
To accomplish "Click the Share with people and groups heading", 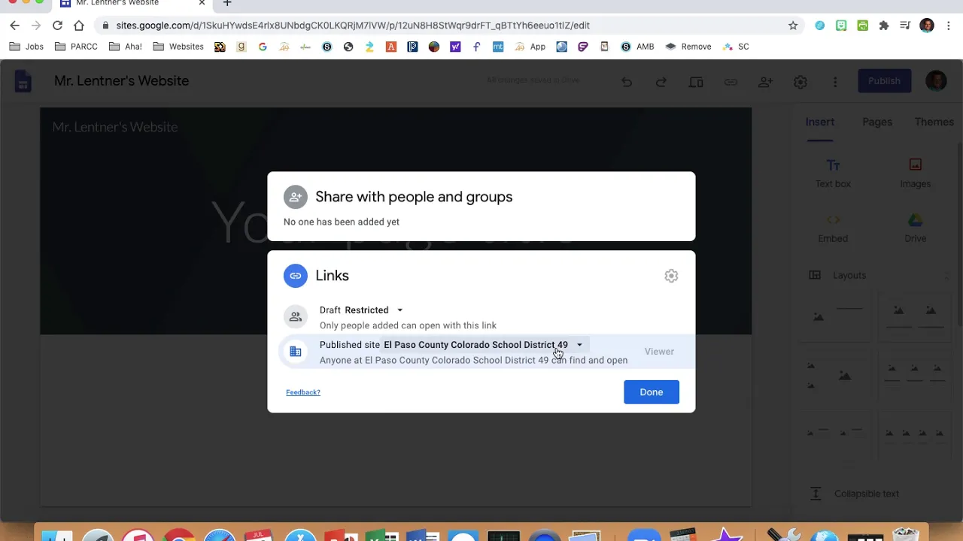I will pyautogui.click(x=414, y=197).
